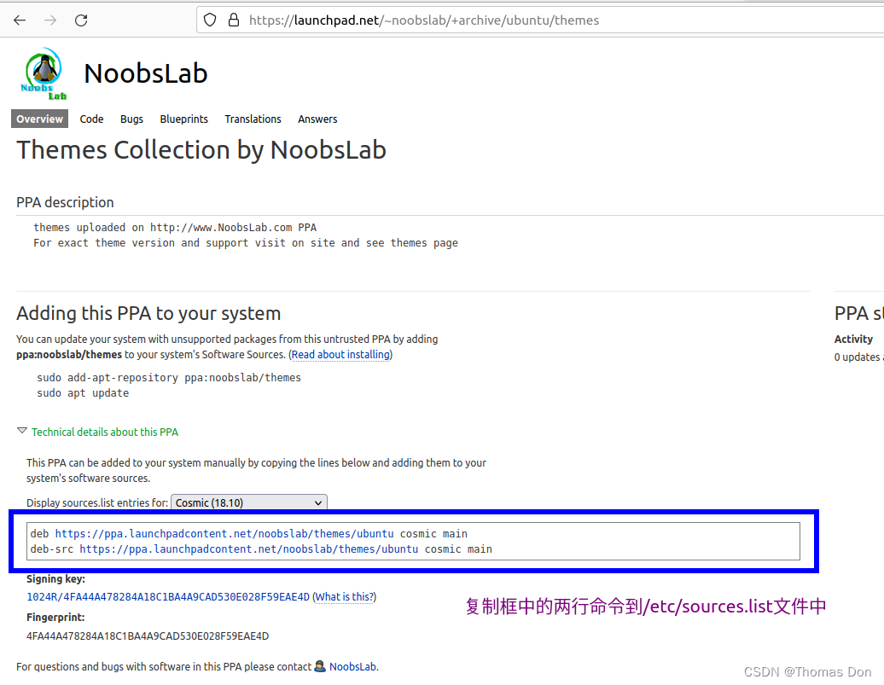Open the deb ppa.launchpadcontent.net themes URL

pos(224,533)
